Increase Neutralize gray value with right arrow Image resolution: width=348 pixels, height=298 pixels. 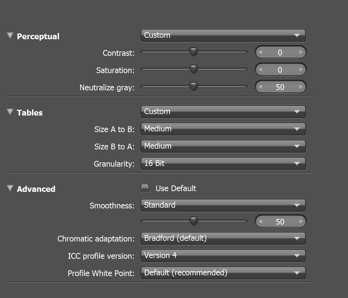click(x=301, y=87)
